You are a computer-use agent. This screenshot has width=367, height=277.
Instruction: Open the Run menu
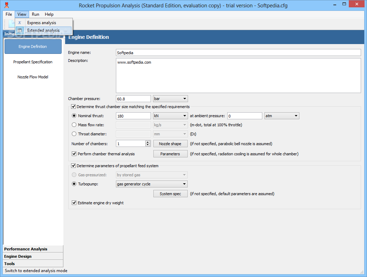tap(35, 14)
